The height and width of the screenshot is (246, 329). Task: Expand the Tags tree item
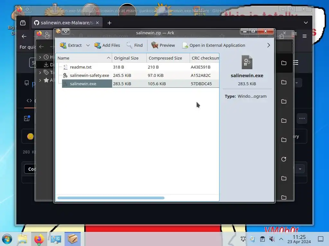[x=40, y=73]
